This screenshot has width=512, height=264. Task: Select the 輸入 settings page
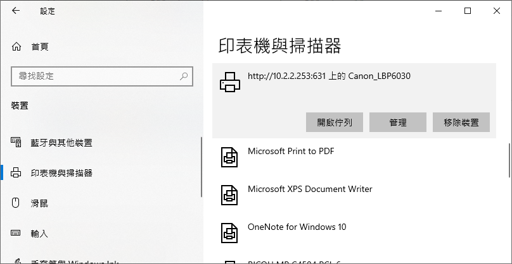click(x=39, y=234)
